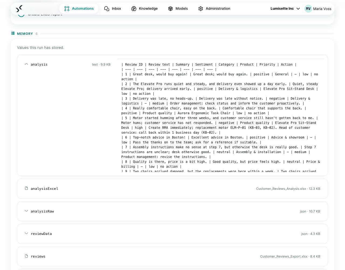This screenshot has height=270, width=345.
Task: Expand the analysisRaw memory entry
Action: 26,211
